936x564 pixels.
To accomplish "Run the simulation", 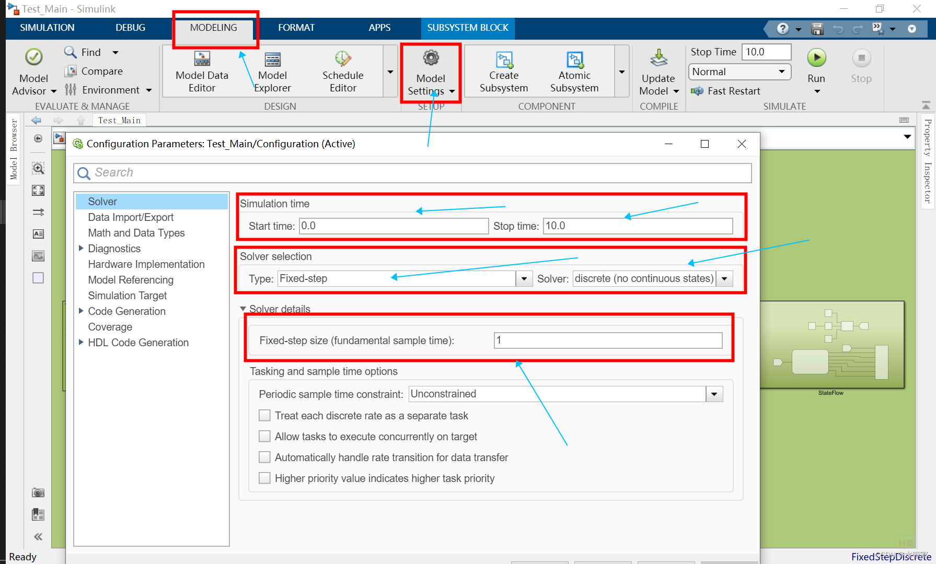I will 816,57.
